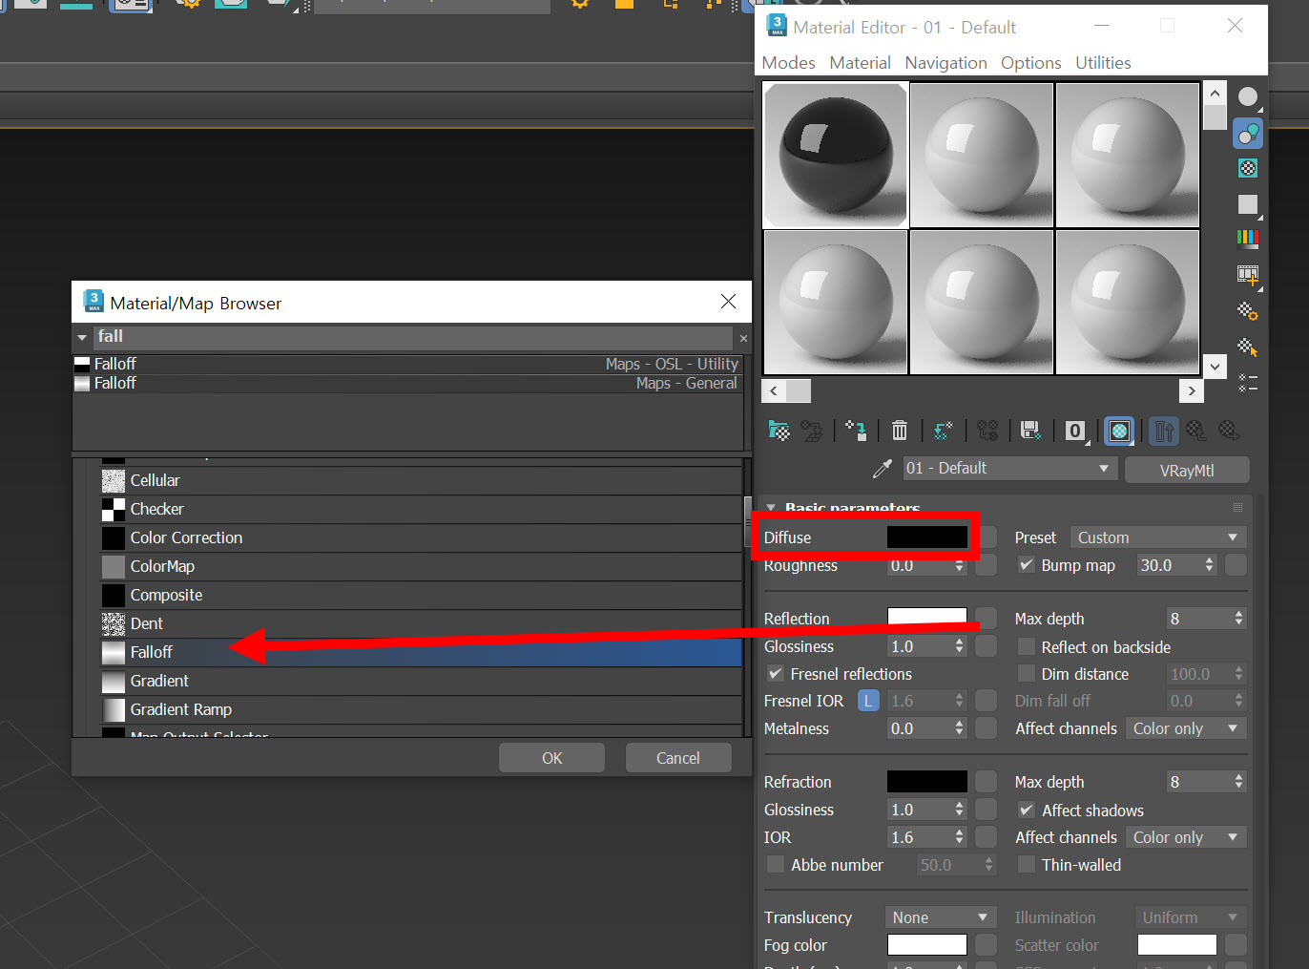Click the map button beside Diffuse swatch
Image resolution: width=1309 pixels, height=969 pixels.
click(x=988, y=537)
